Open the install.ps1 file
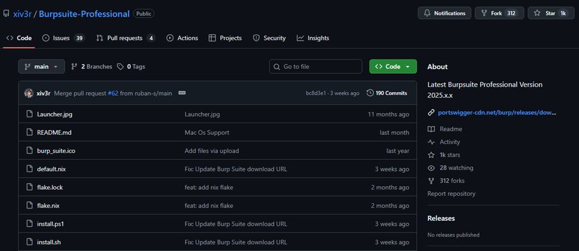This screenshot has height=251, width=579. click(51, 224)
